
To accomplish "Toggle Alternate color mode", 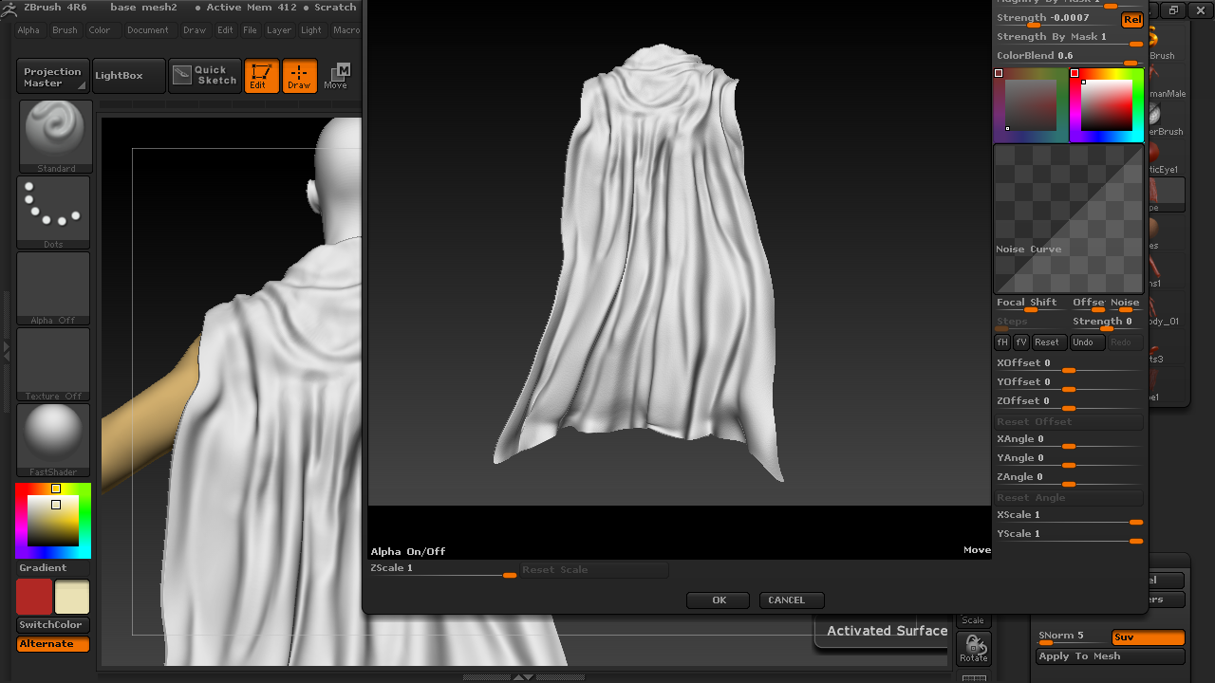I will pos(53,644).
